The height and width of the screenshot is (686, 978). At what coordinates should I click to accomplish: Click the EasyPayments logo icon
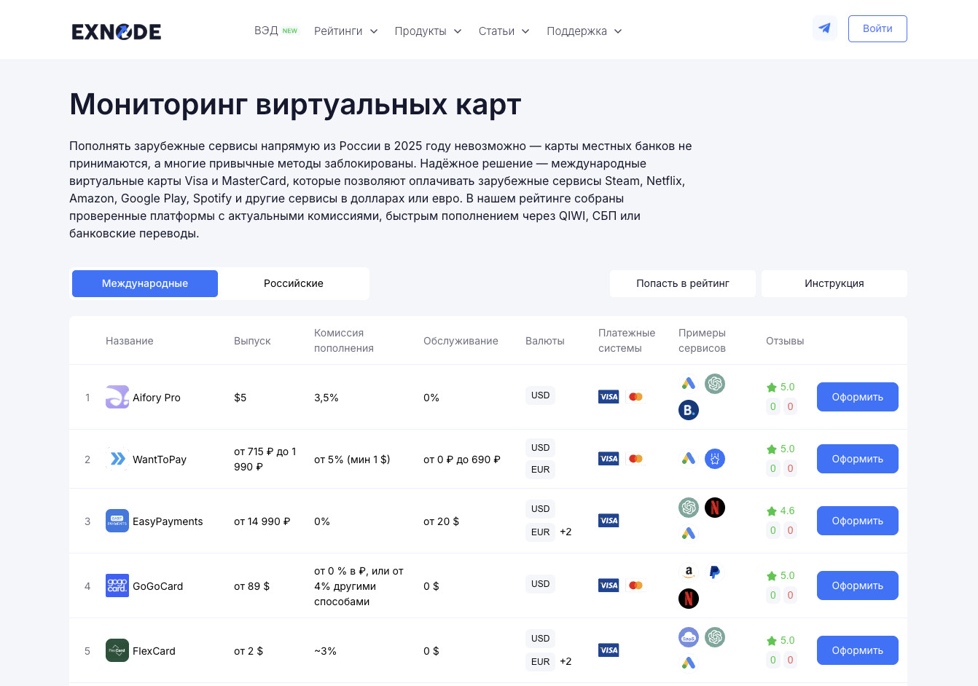click(117, 521)
